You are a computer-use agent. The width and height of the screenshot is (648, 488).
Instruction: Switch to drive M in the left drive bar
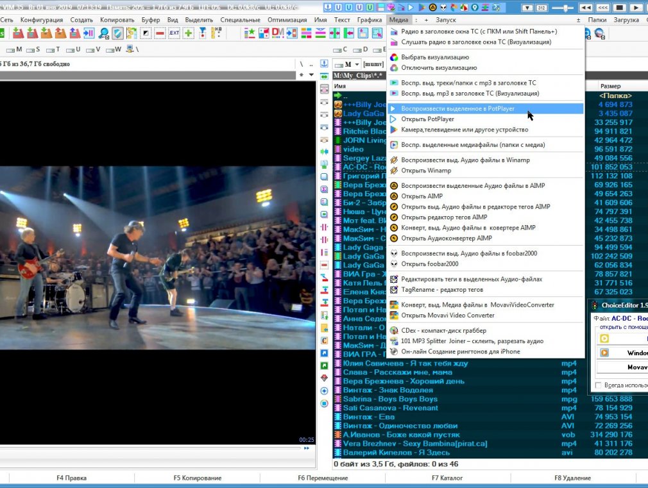[13, 49]
